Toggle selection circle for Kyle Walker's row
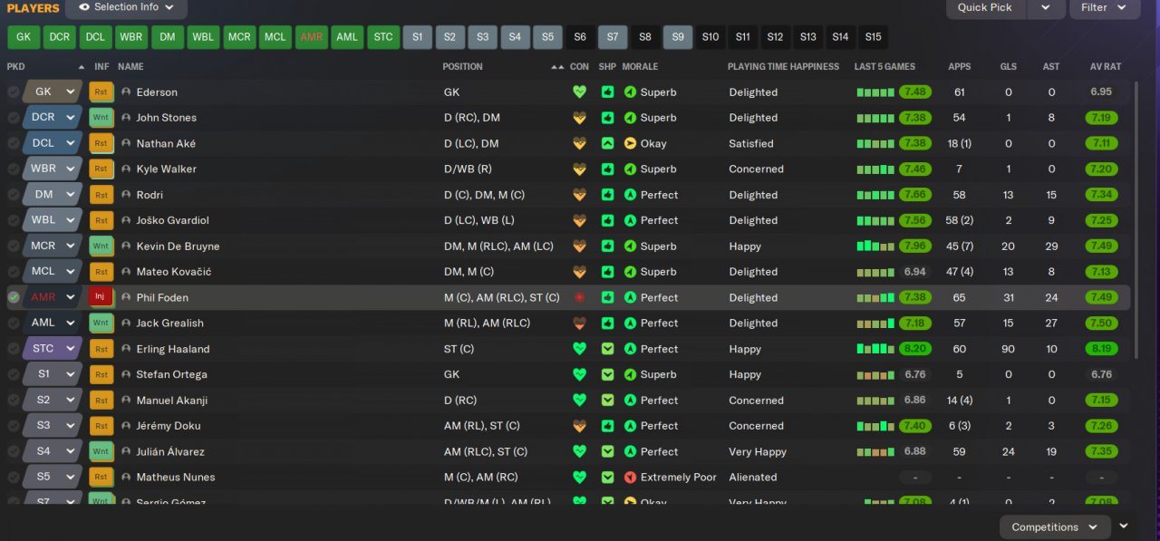1160x541 pixels. [14, 169]
